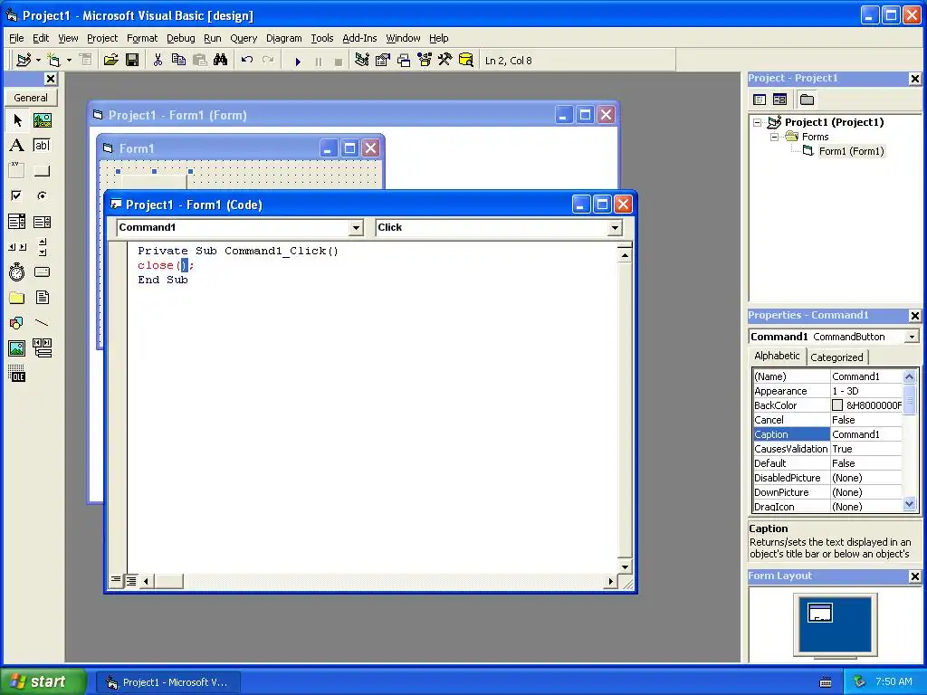Select the OLE control tool
Viewport: 927px width, 695px height.
[x=17, y=374]
